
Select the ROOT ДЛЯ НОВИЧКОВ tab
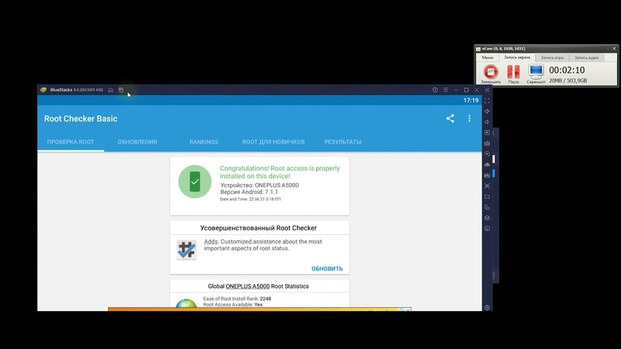click(273, 142)
